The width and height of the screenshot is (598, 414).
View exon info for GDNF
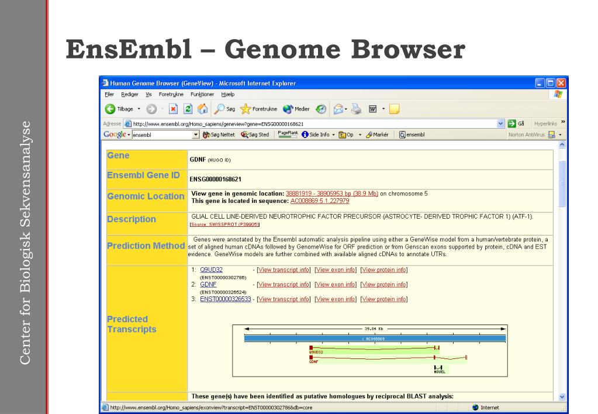click(336, 284)
